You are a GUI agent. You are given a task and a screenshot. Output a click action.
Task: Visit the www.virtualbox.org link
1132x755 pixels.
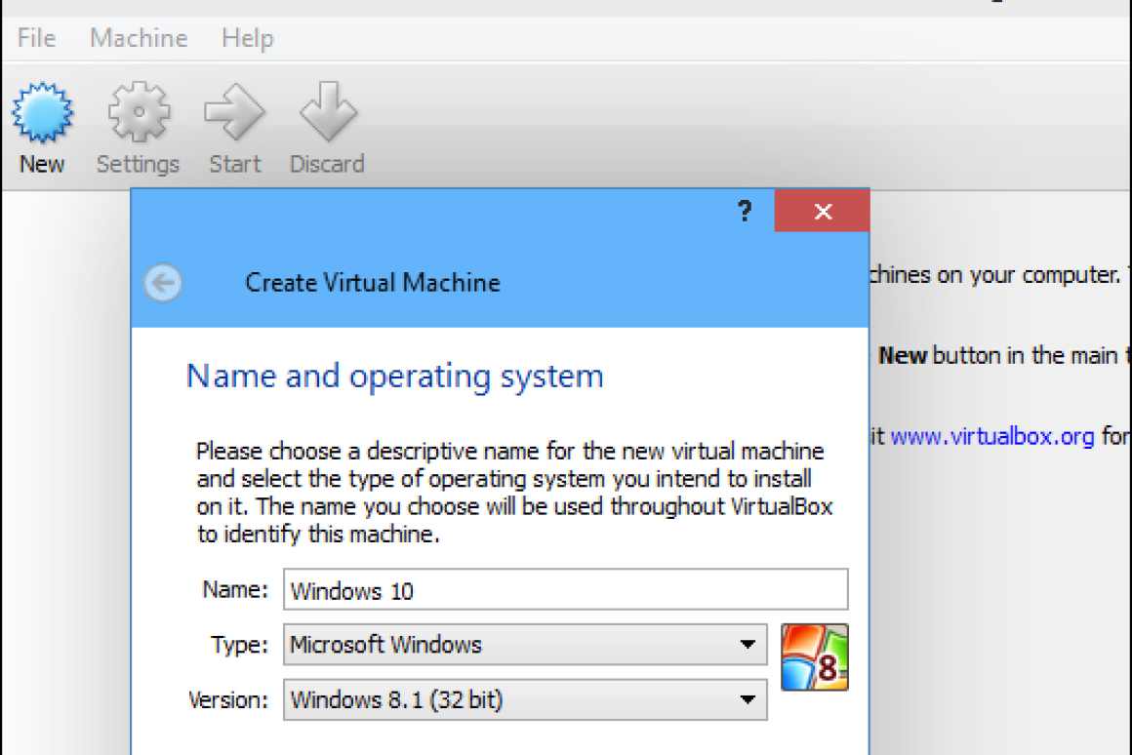click(991, 436)
